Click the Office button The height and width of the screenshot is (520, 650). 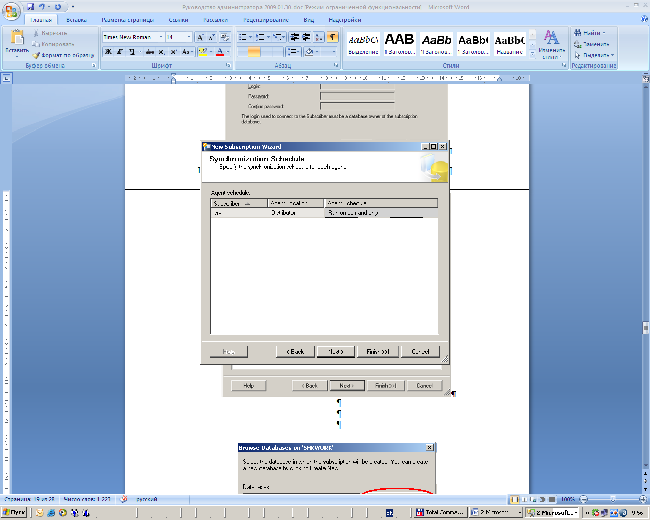[x=11, y=11]
